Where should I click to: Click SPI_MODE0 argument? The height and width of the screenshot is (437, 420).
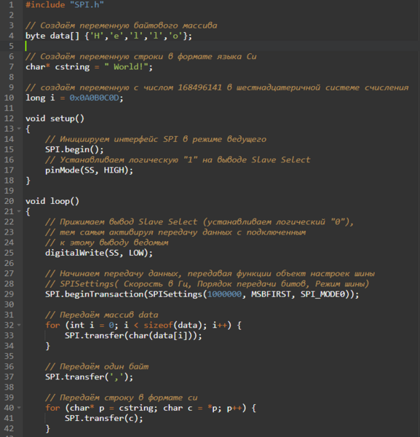tap(322, 294)
